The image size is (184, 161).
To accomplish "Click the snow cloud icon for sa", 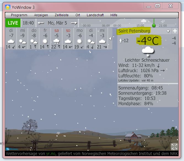I will click(x=56, y=41).
